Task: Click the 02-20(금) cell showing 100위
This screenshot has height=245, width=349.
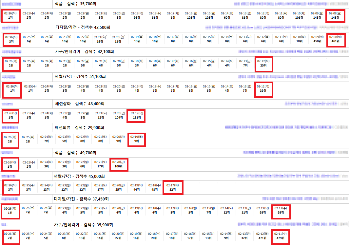Action: 119,164
